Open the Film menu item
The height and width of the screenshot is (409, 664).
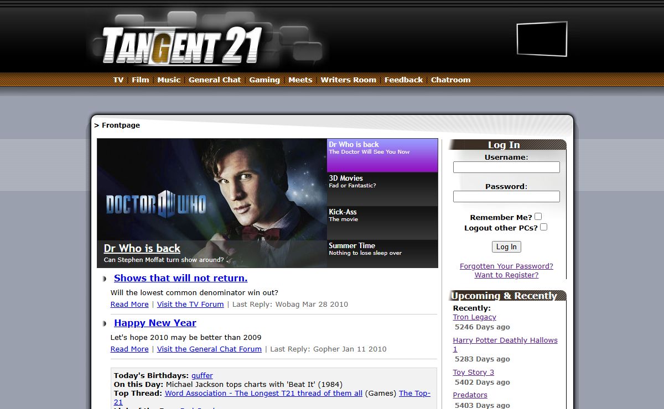click(141, 80)
